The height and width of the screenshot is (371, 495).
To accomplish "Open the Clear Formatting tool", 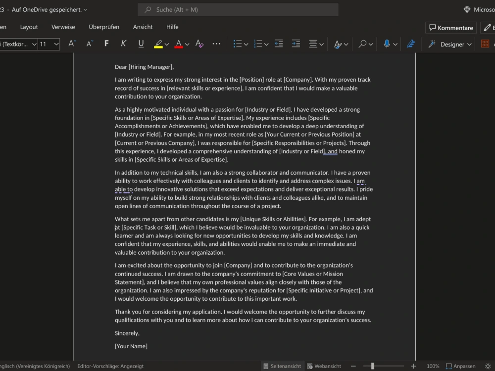I will pos(199,44).
